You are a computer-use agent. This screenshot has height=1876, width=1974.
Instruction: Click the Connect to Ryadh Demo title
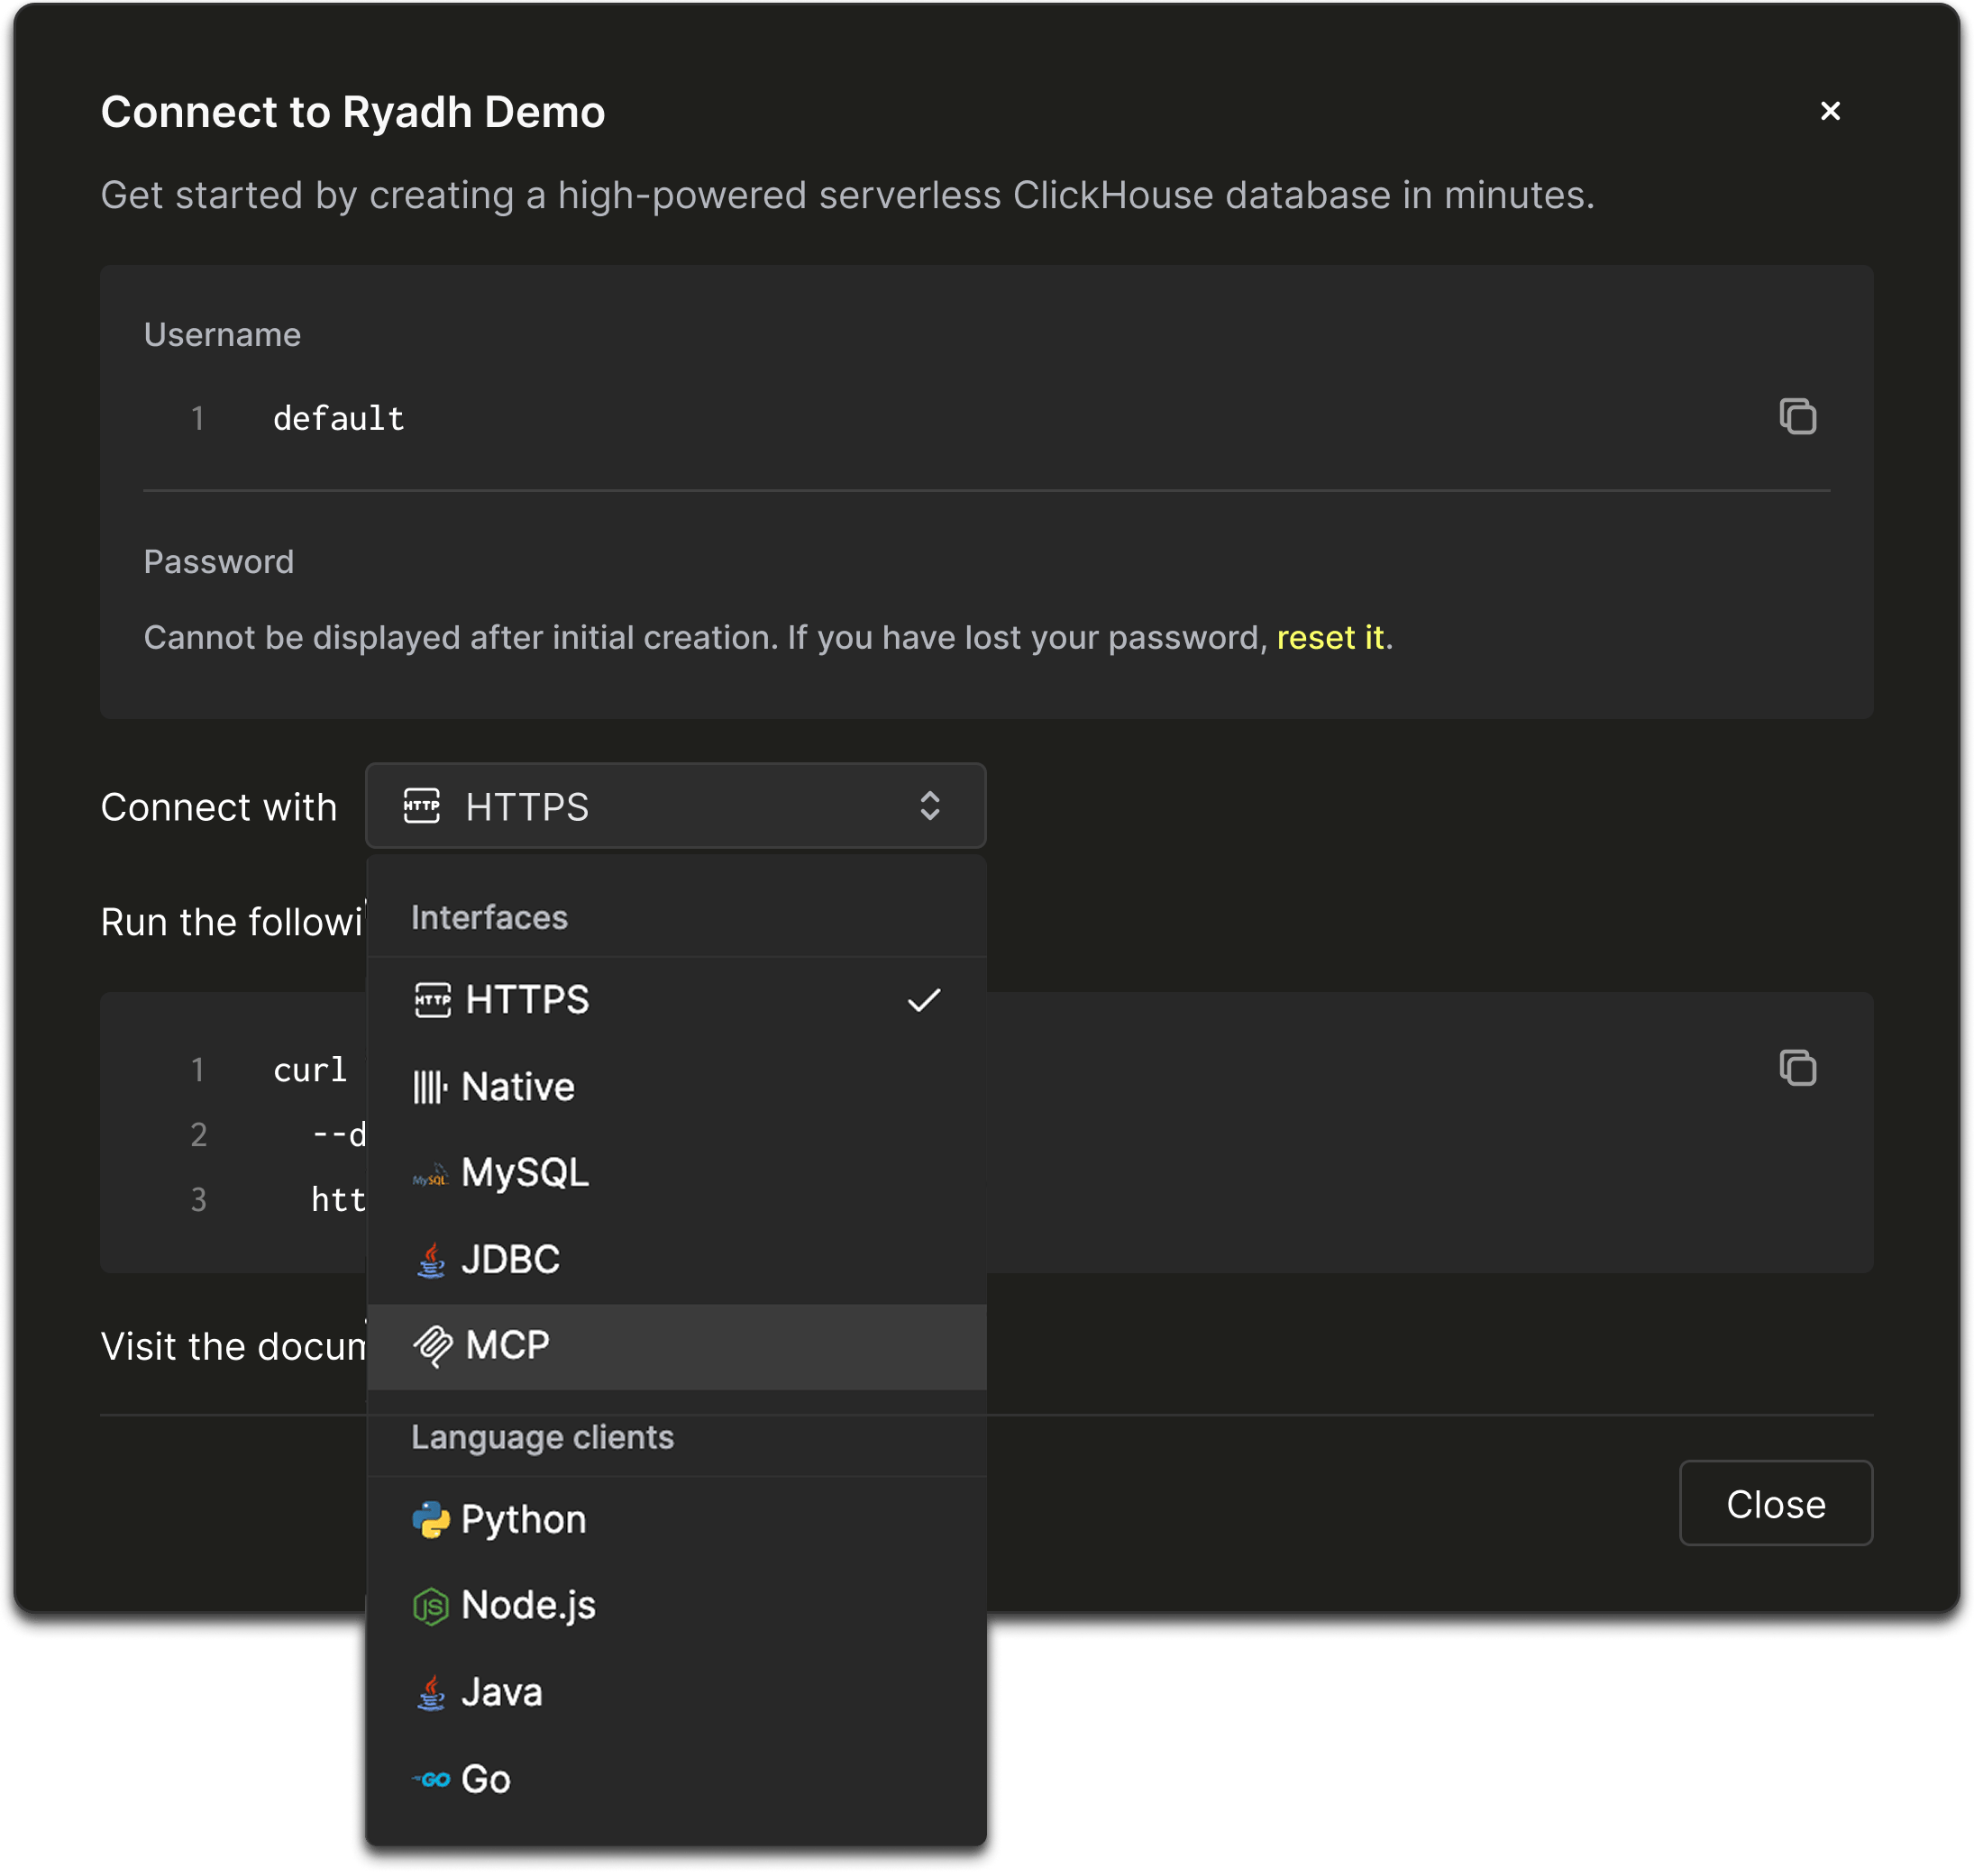pos(352,112)
